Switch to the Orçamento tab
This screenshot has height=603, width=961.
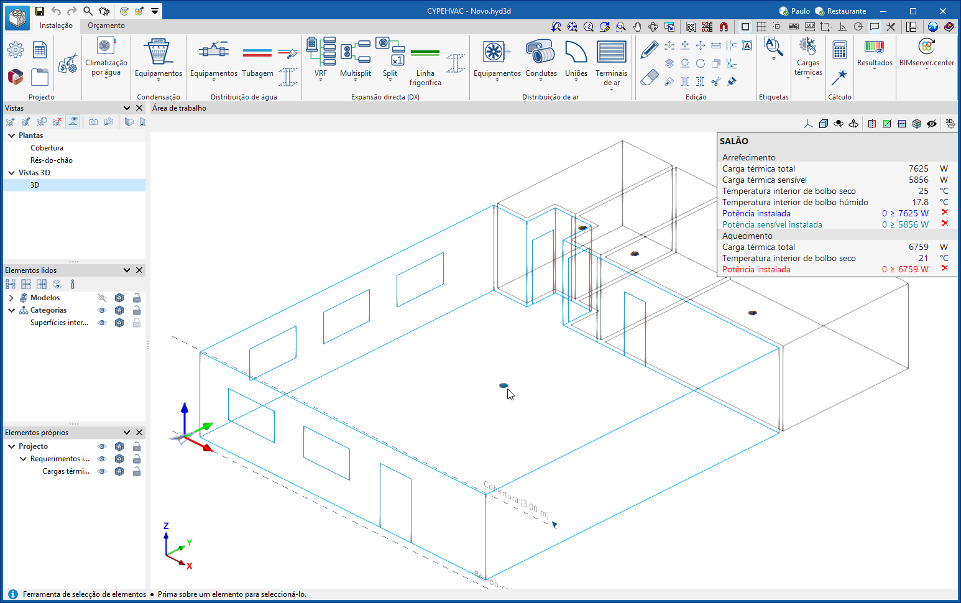pyautogui.click(x=106, y=25)
